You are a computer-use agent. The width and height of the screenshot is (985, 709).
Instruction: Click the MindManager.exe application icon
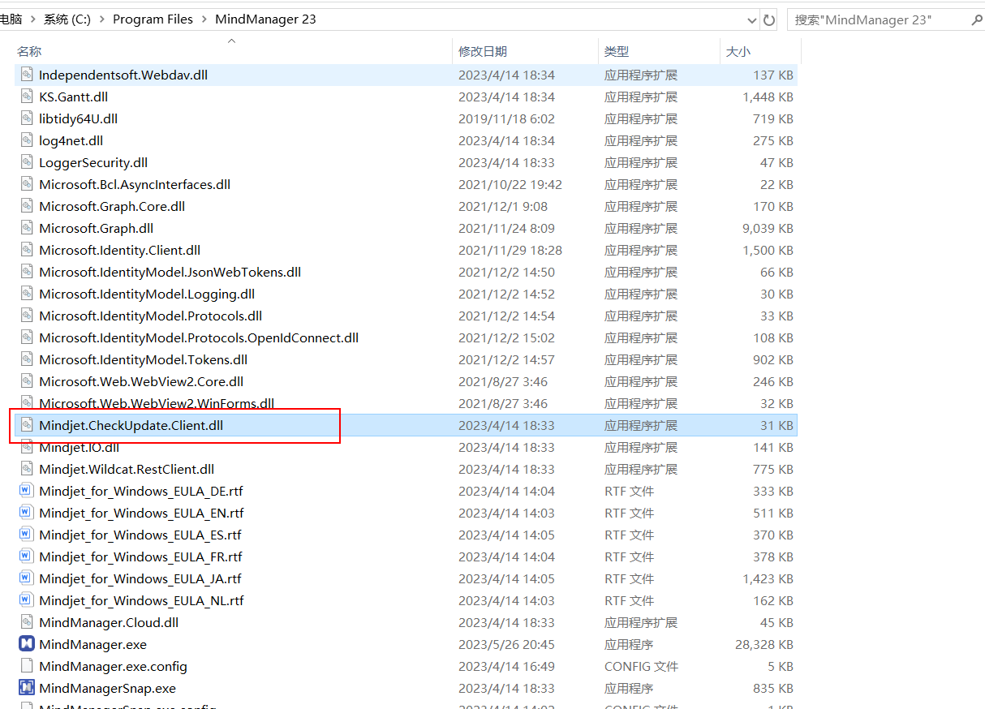click(27, 644)
